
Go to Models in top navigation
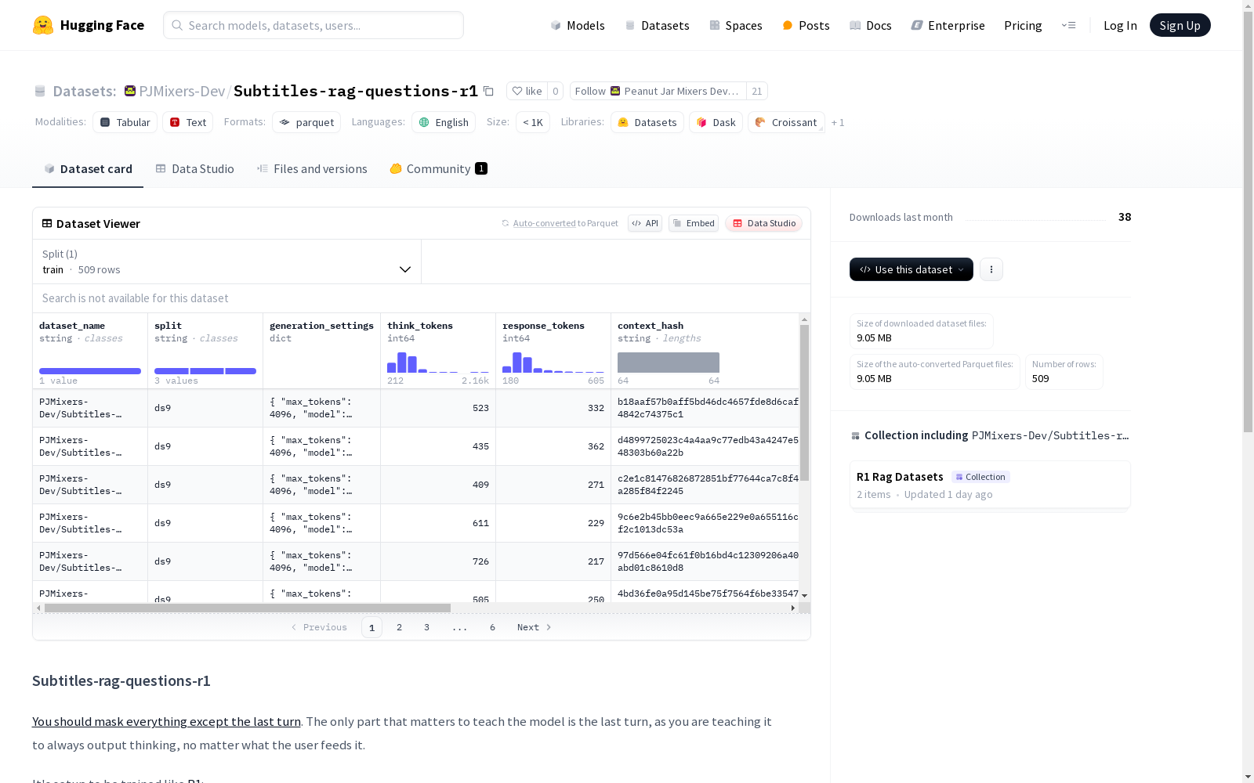tap(578, 25)
